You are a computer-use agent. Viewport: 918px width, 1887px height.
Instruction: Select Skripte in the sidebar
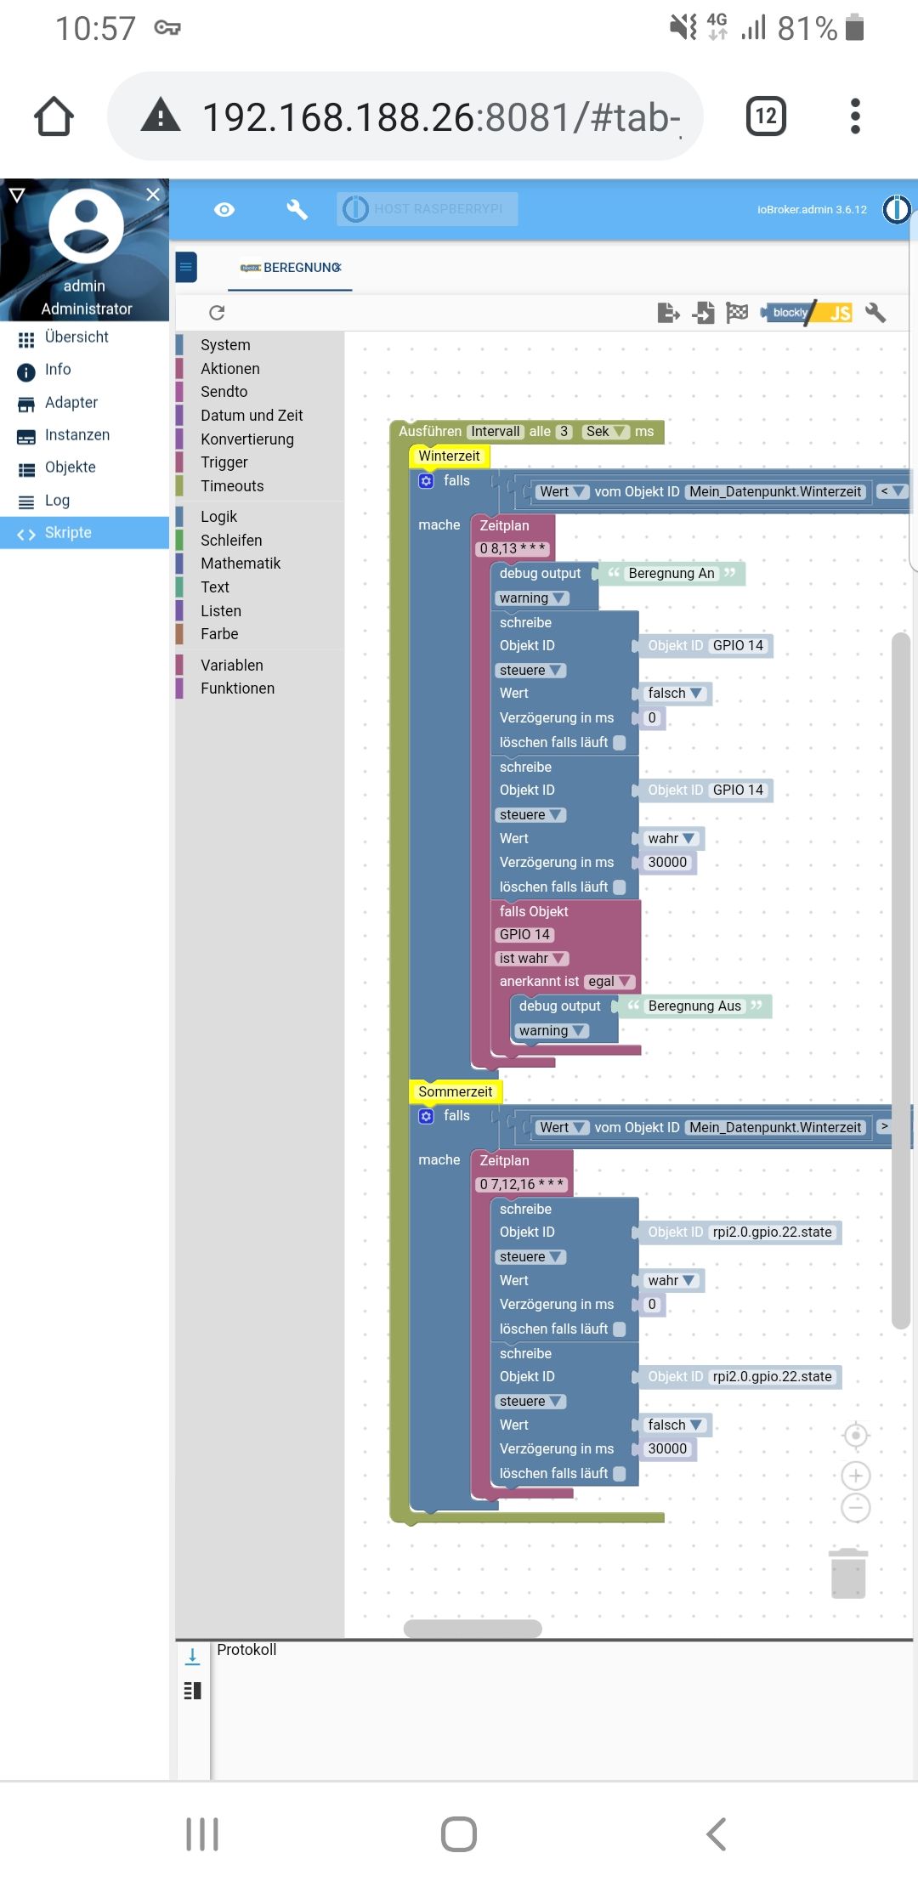point(84,533)
